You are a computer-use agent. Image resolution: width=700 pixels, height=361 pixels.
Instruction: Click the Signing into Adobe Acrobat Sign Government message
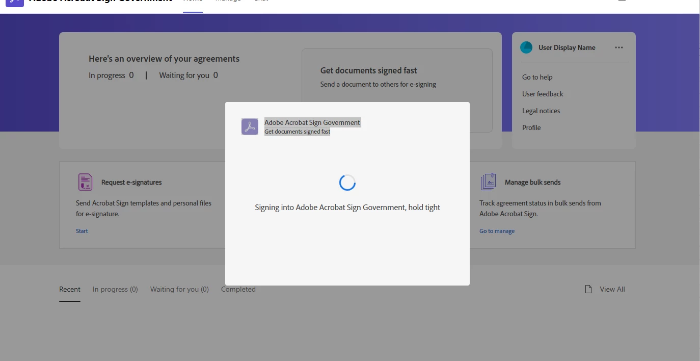point(347,208)
